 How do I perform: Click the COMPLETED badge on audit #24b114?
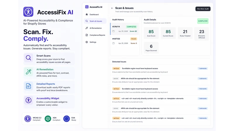click(x=131, y=27)
